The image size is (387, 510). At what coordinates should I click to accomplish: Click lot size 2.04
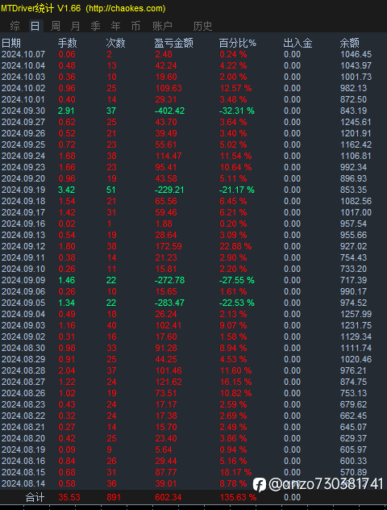[x=67, y=370]
